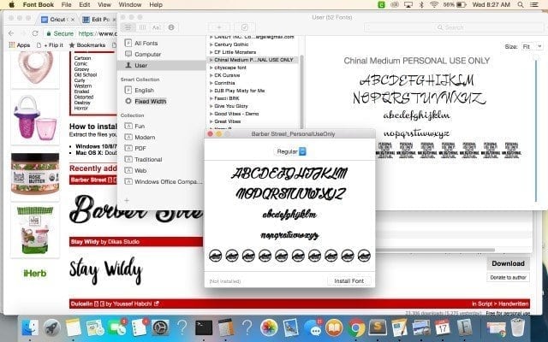The width and height of the screenshot is (548, 342).
Task: Open the Dulcelin font link
Action: coord(81,304)
